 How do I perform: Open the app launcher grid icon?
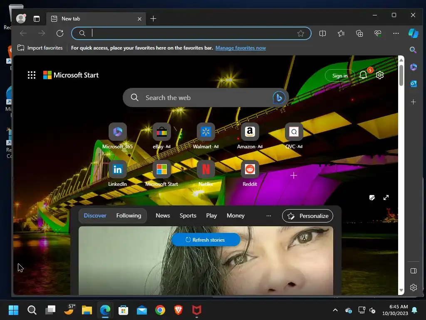(32, 75)
